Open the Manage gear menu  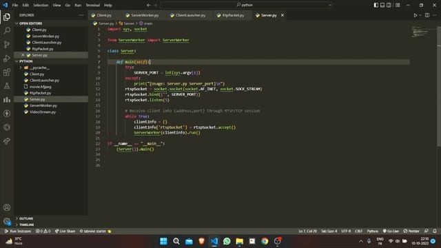click(7, 221)
